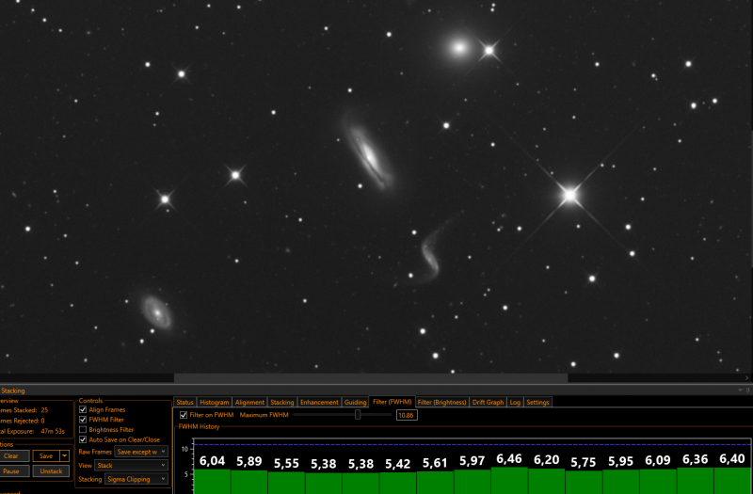This screenshot has height=494, width=753.
Task: Click the Maximum FWHM value field 10.86
Action: click(x=407, y=415)
